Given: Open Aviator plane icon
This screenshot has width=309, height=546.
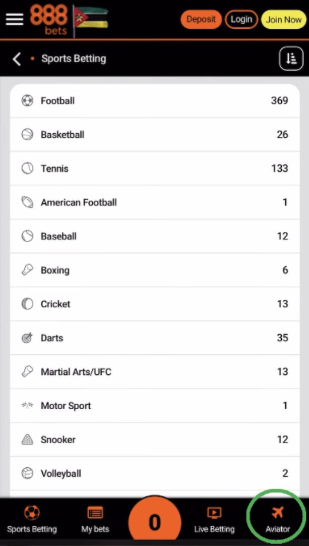Looking at the screenshot, I should (x=277, y=513).
